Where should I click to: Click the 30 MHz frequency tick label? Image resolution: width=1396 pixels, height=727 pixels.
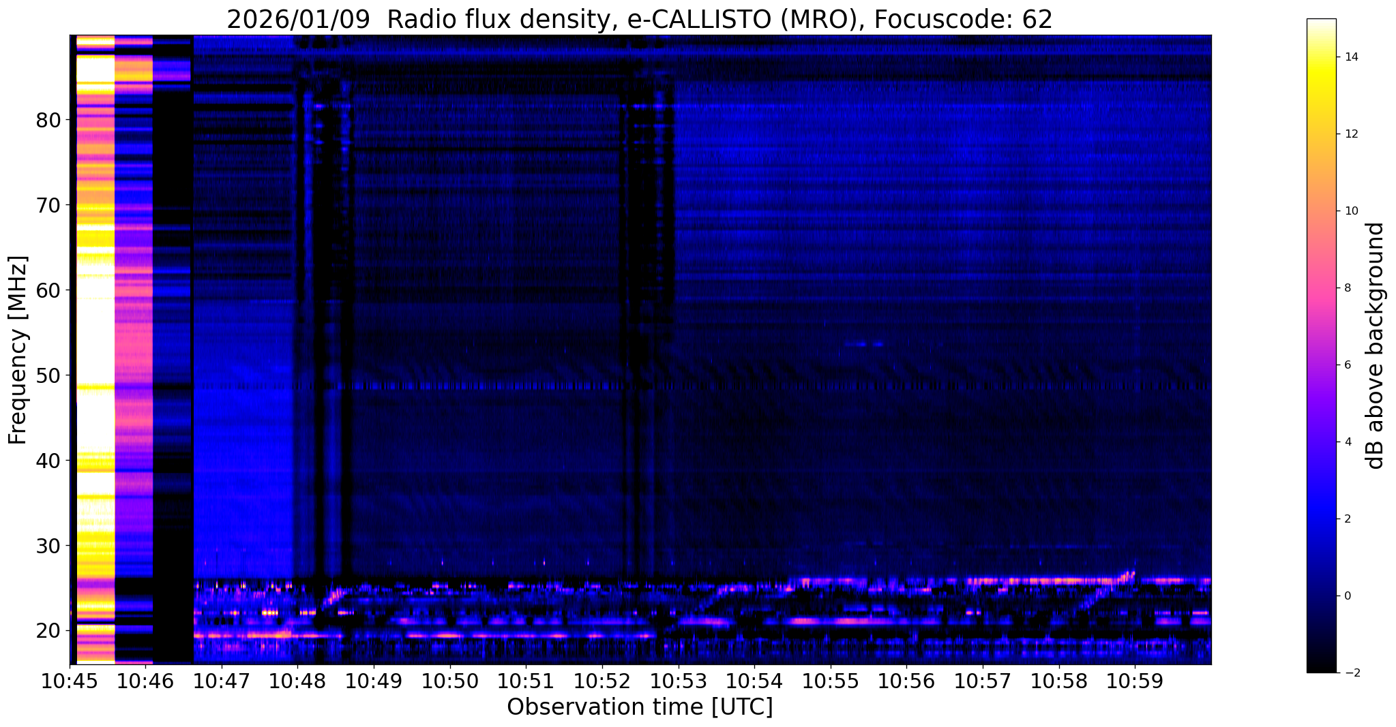click(48, 545)
